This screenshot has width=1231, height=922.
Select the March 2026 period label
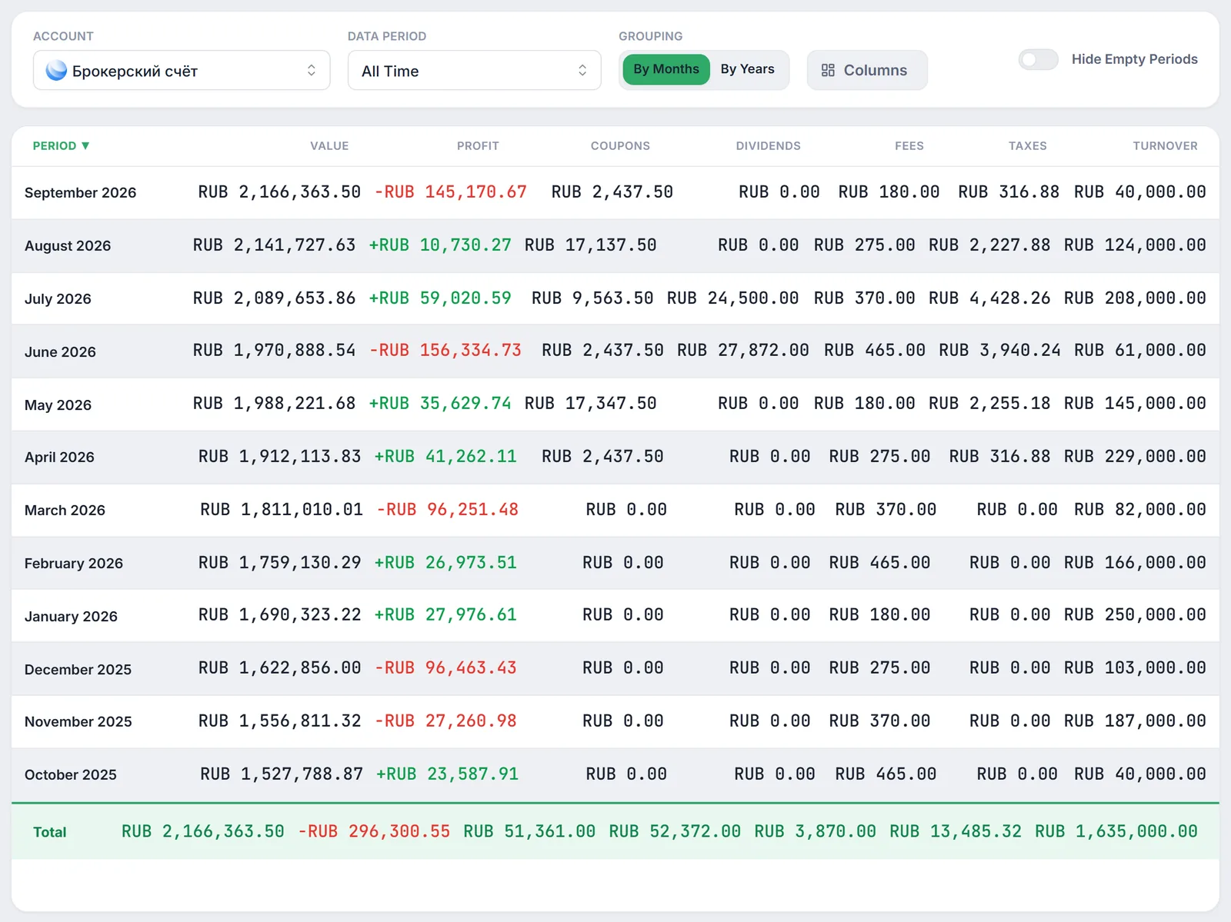(x=65, y=510)
